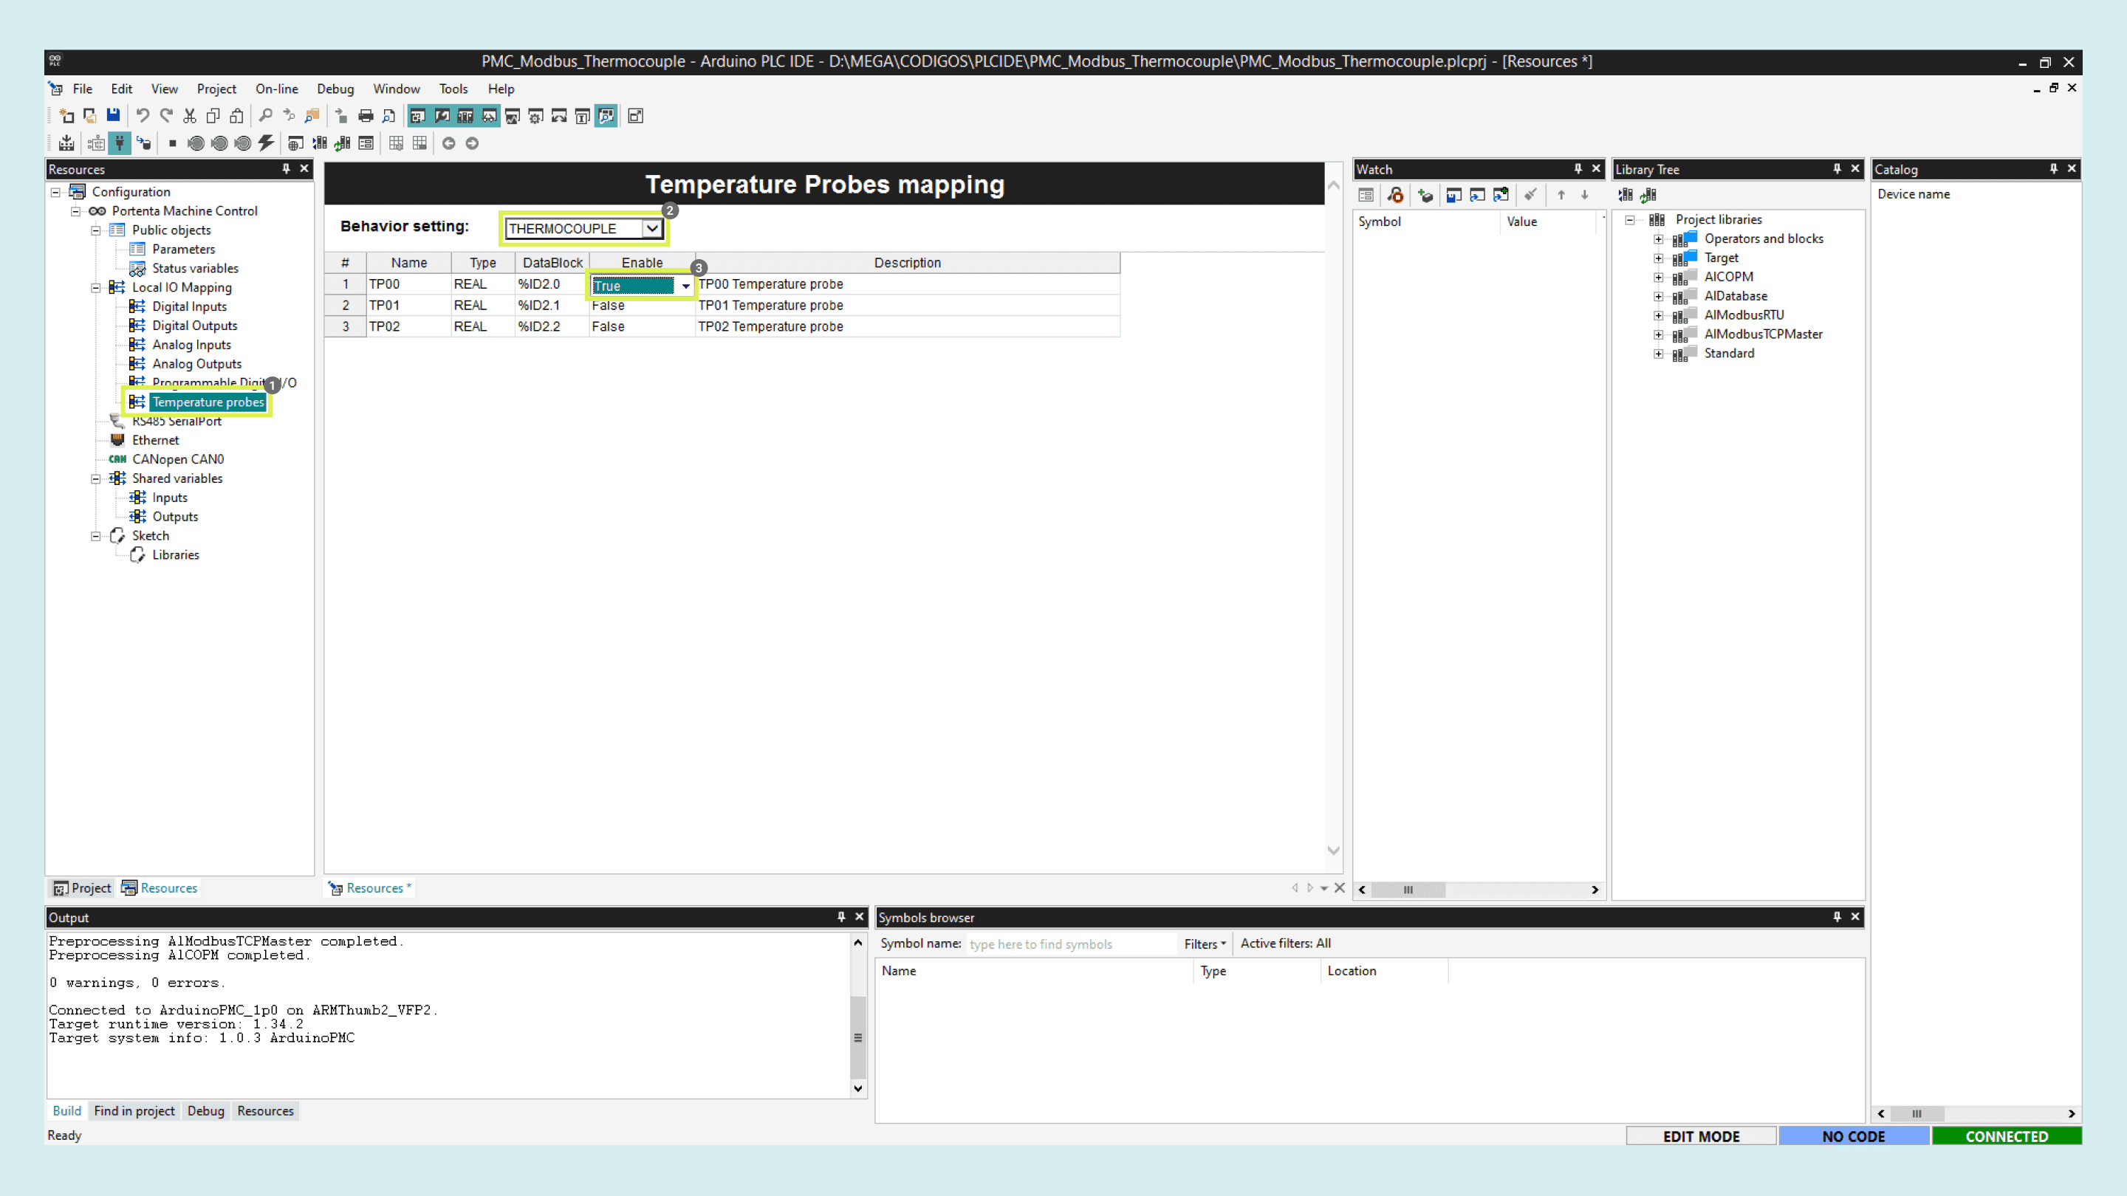Switch to the Find in project tab
The image size is (2127, 1196).
[134, 1111]
